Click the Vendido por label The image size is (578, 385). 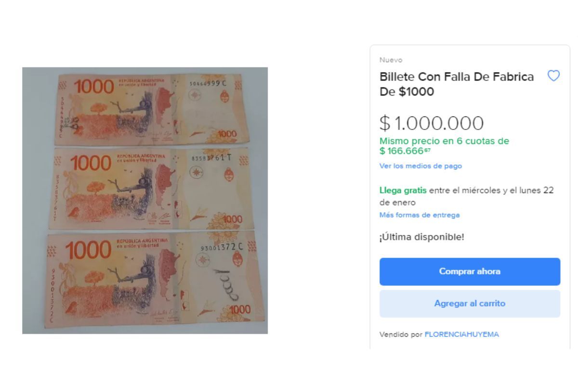(401, 334)
